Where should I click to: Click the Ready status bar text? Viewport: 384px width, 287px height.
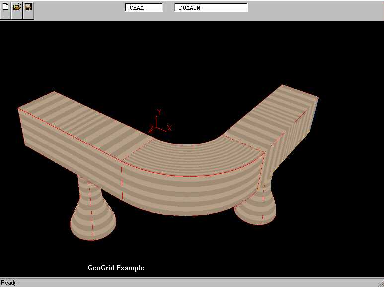9,283
